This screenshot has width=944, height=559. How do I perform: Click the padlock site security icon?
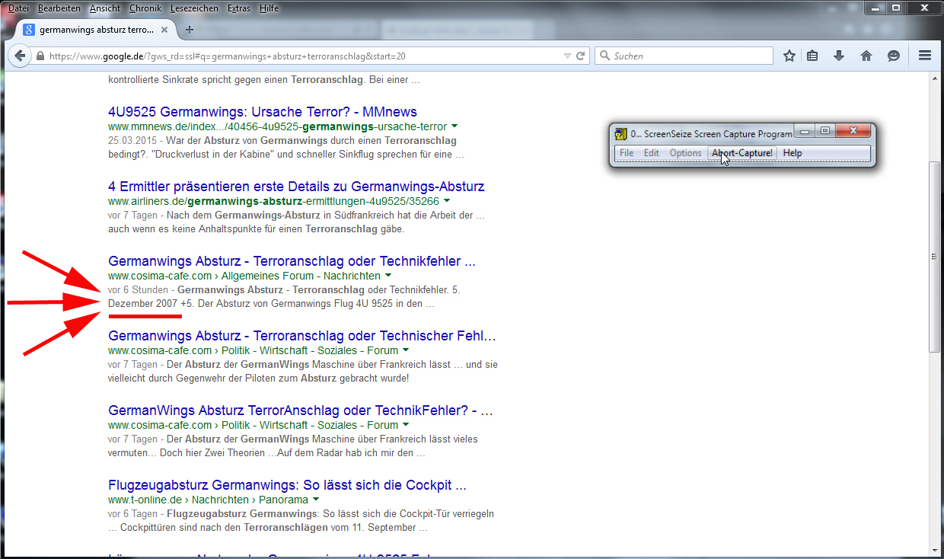pos(40,56)
